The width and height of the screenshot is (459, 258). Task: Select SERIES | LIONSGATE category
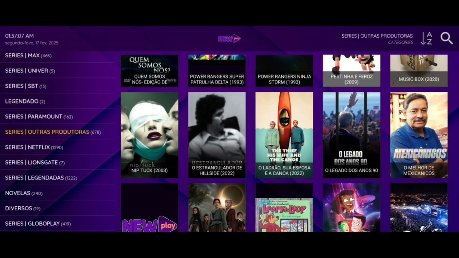(57, 163)
